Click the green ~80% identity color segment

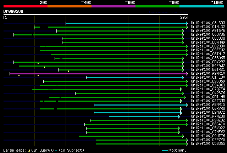click(x=157, y=6)
